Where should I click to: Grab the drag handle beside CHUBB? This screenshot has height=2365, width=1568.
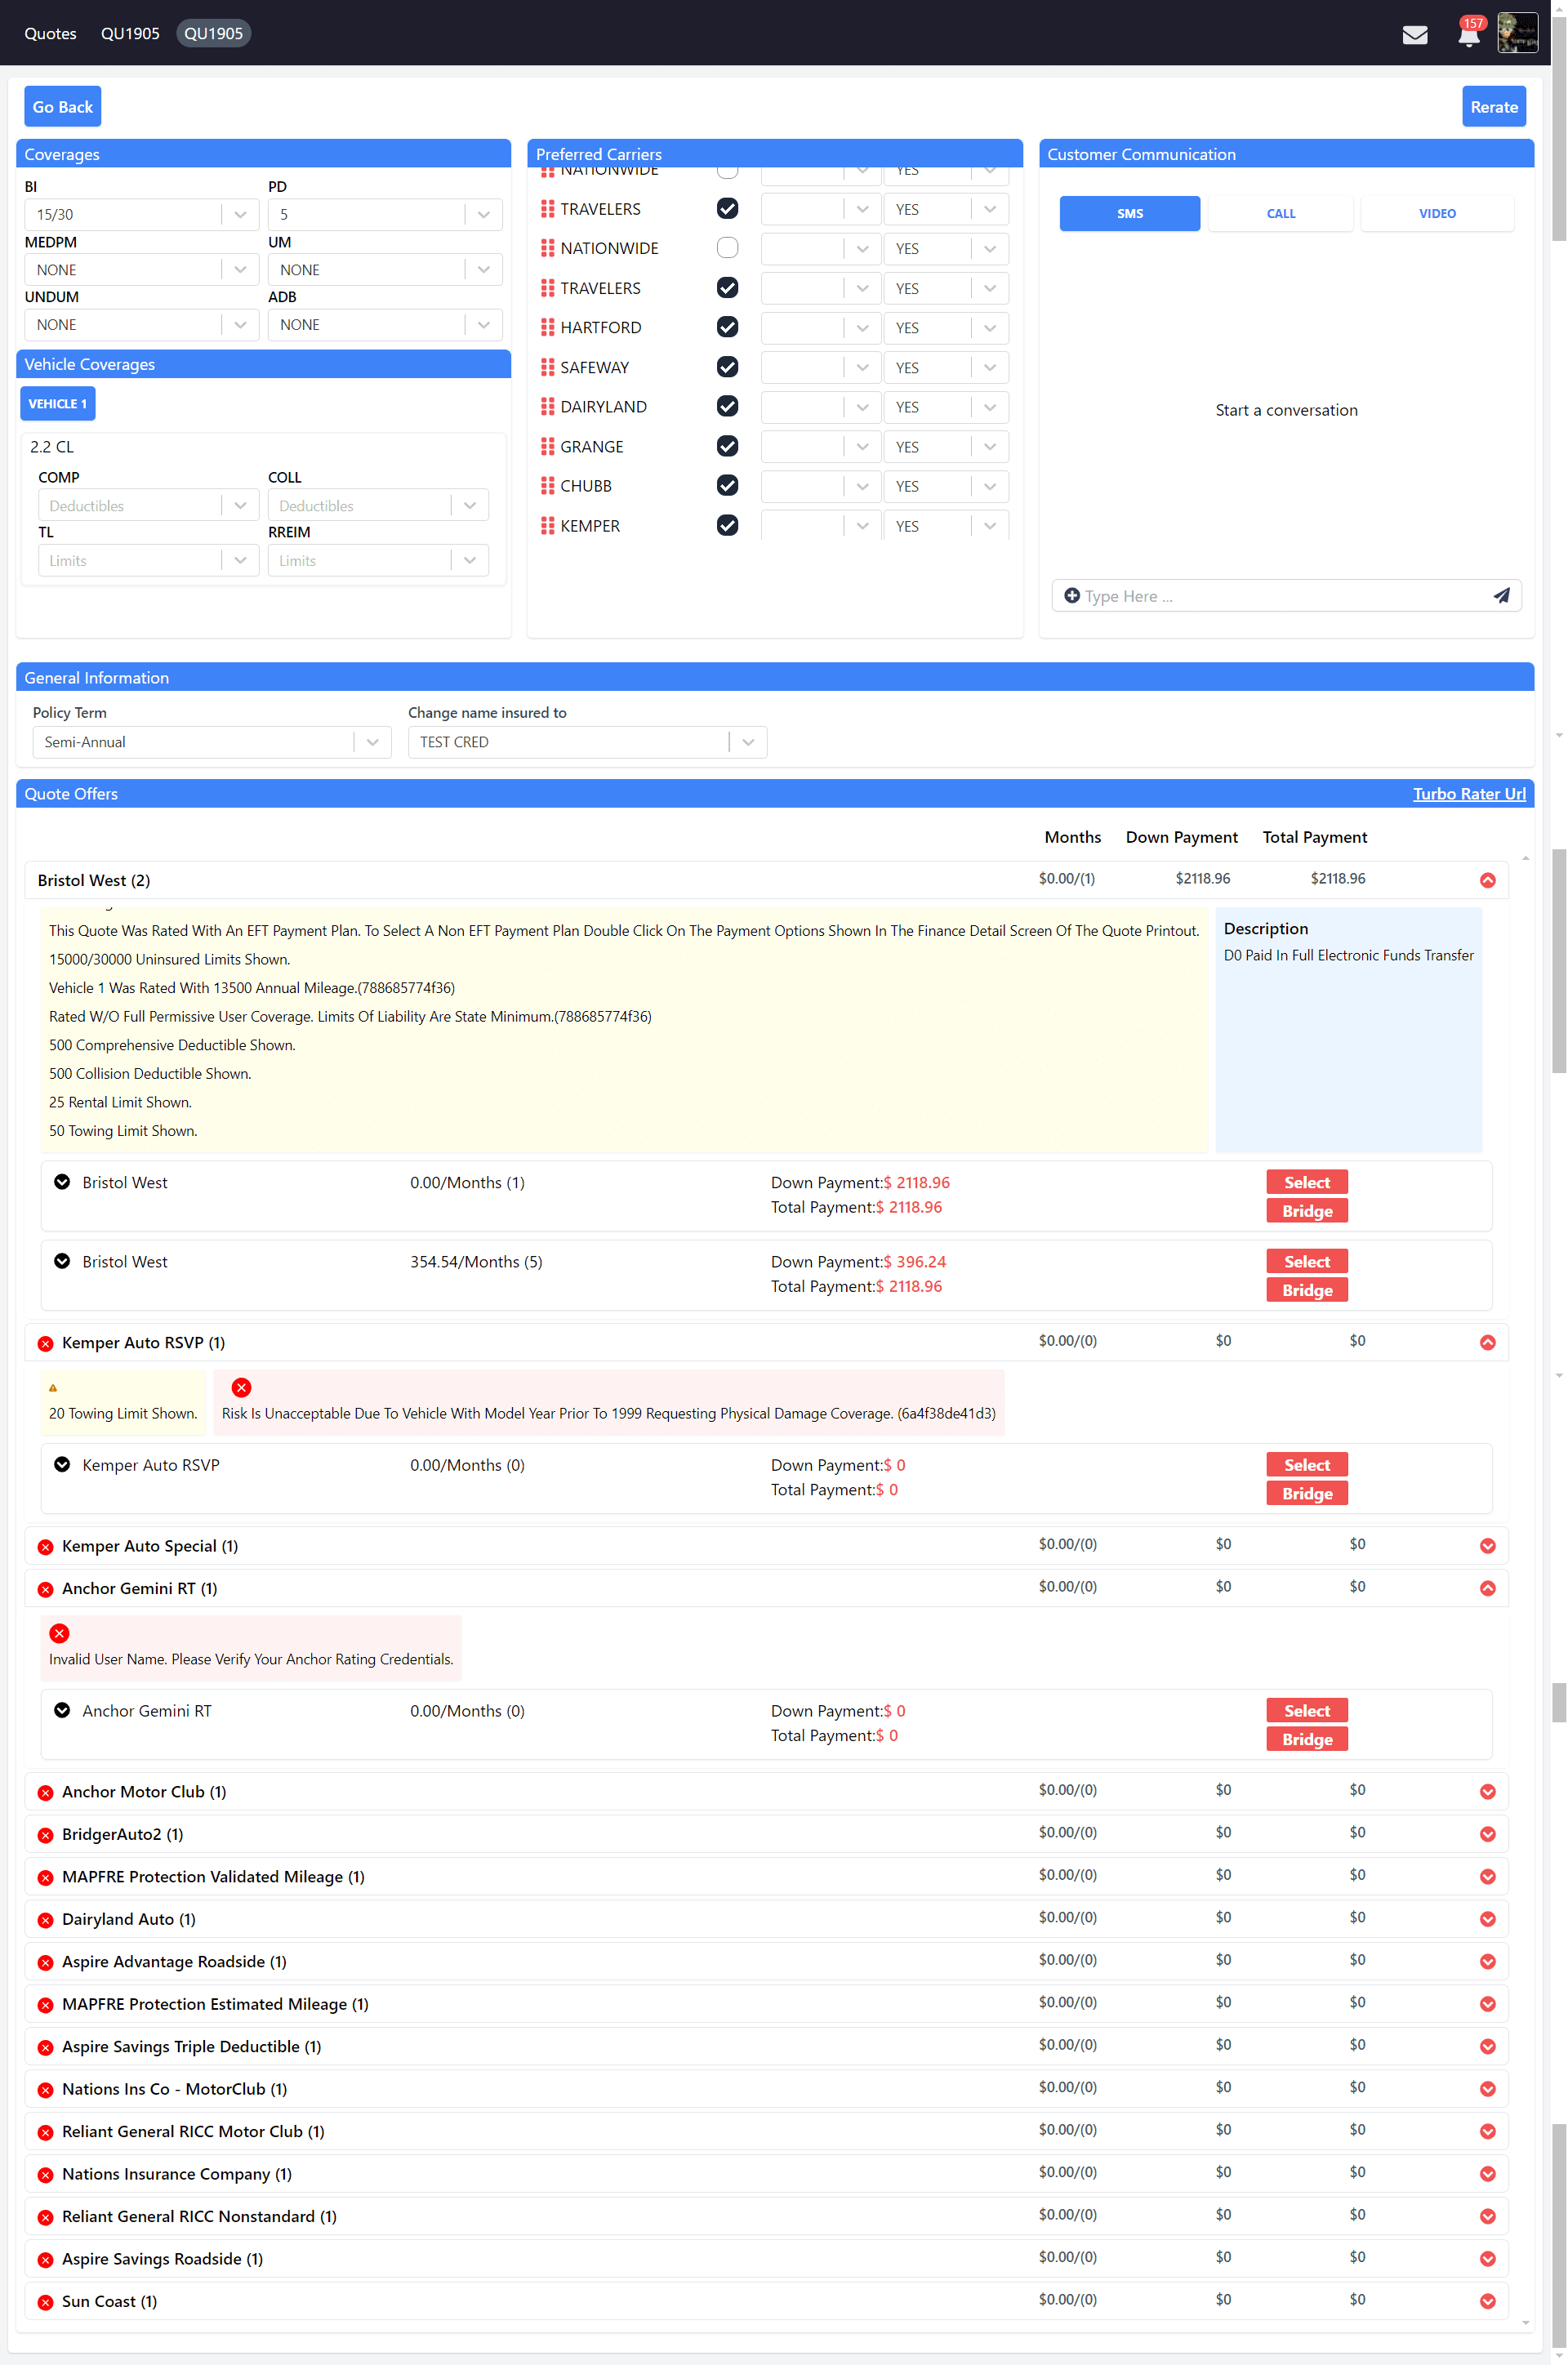point(547,485)
